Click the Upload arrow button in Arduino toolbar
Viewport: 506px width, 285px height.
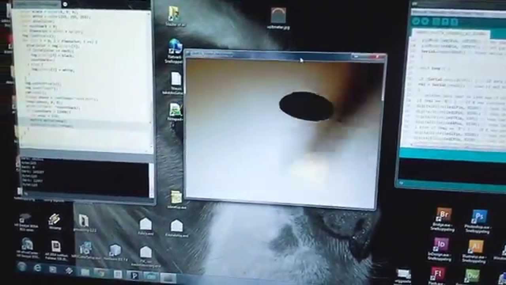coord(425,22)
